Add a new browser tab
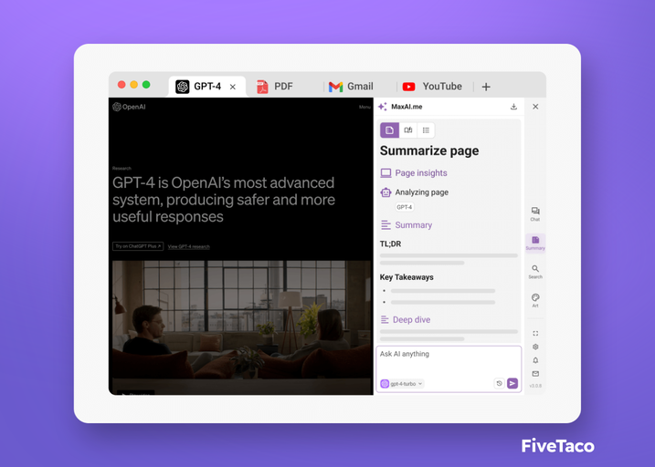Image resolution: width=655 pixels, height=467 pixels. (486, 87)
